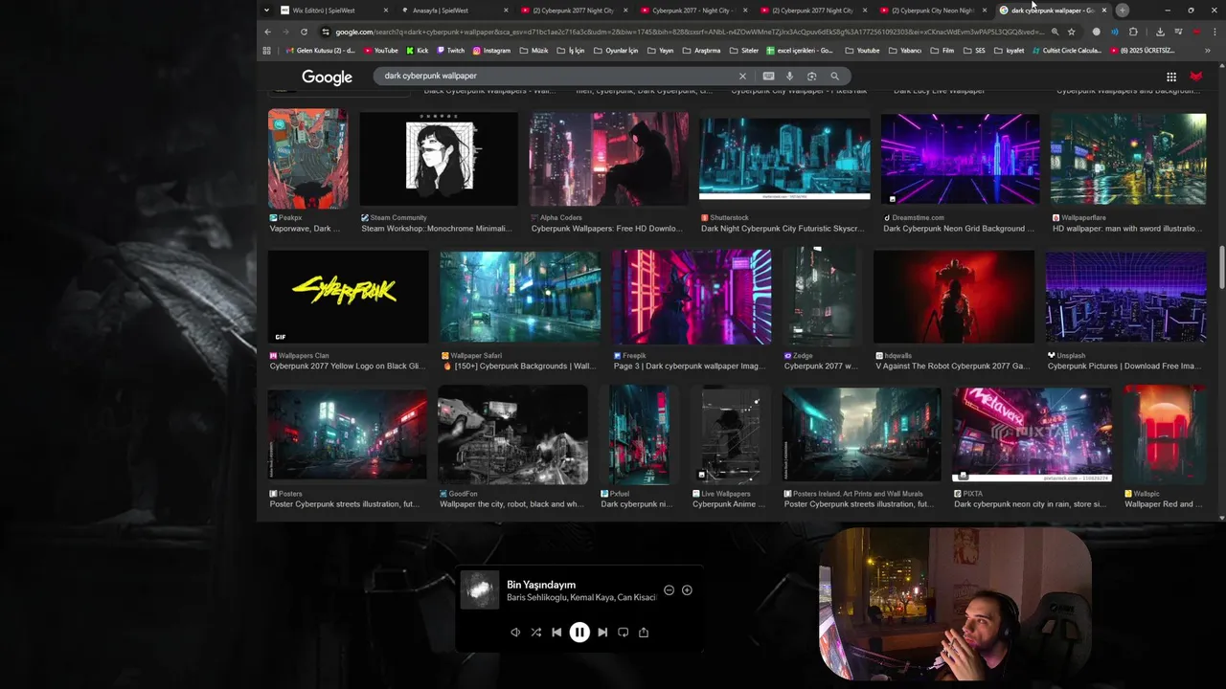Image resolution: width=1226 pixels, height=689 pixels.
Task: Switch to Wix Editörü | SpielWest tab
Action: pos(332,11)
